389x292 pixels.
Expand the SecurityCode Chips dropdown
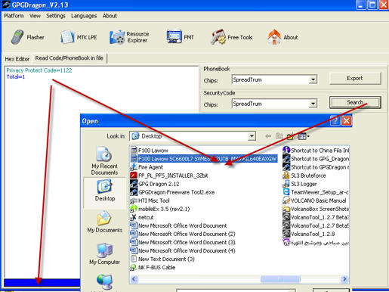313,104
